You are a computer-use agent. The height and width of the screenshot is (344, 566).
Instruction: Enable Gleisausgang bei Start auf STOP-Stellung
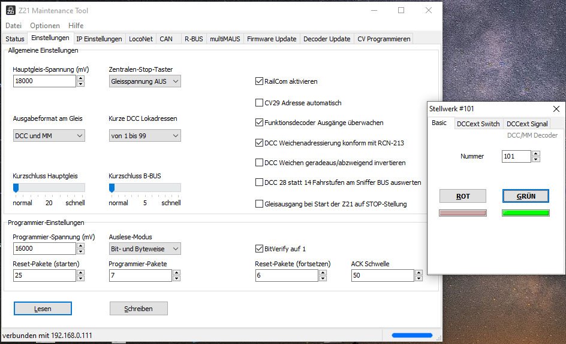coord(259,204)
